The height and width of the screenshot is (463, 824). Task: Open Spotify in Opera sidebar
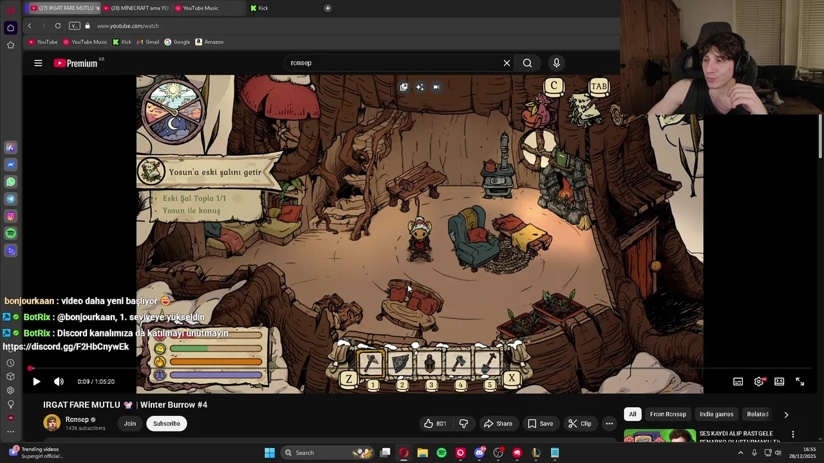click(10, 233)
